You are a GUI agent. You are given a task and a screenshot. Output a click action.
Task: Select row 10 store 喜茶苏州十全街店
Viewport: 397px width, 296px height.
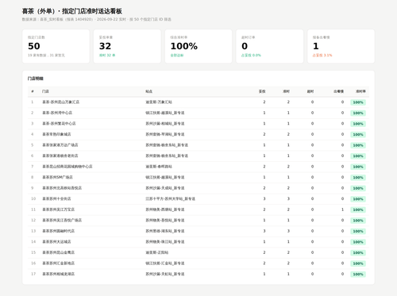tap(56, 198)
